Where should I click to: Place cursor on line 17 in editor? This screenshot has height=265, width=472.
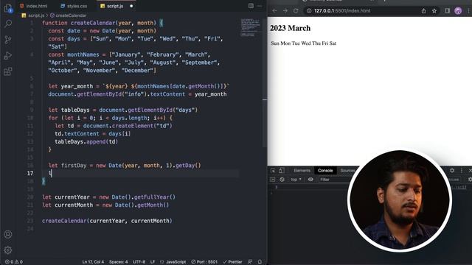coord(142,173)
